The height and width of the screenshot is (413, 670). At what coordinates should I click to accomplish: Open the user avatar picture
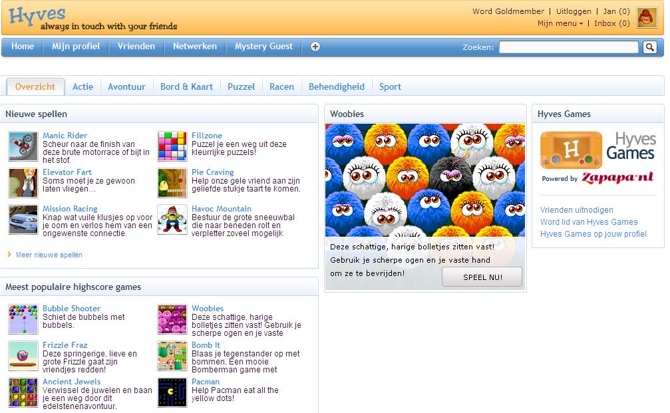[x=647, y=18]
